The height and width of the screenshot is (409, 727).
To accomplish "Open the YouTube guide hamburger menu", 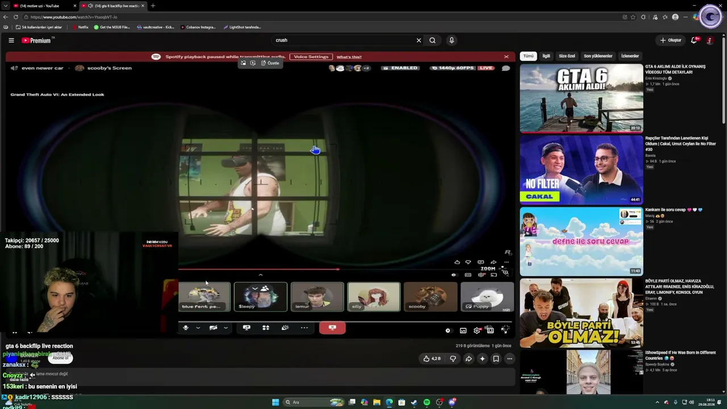I will 11,40.
